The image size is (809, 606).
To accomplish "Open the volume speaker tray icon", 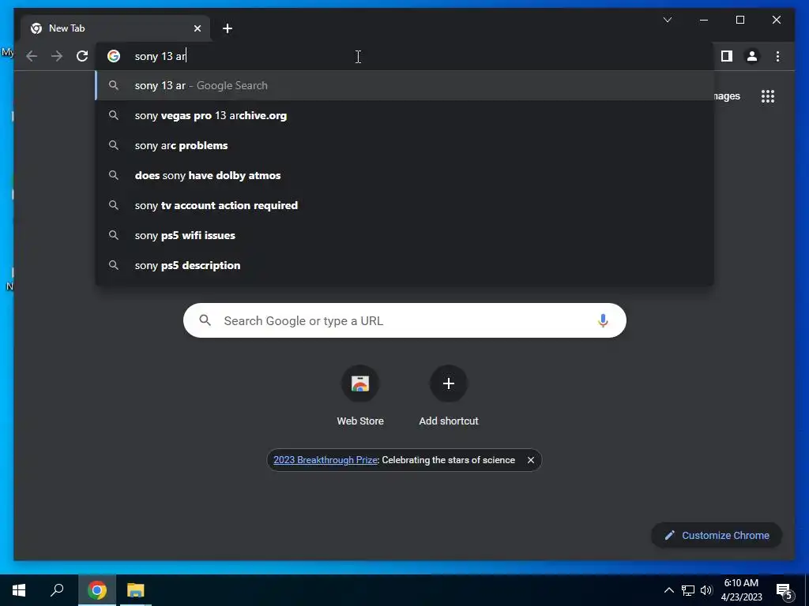I will coord(706,590).
